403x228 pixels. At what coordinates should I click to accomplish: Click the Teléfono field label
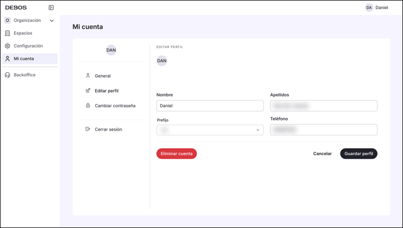(x=279, y=119)
